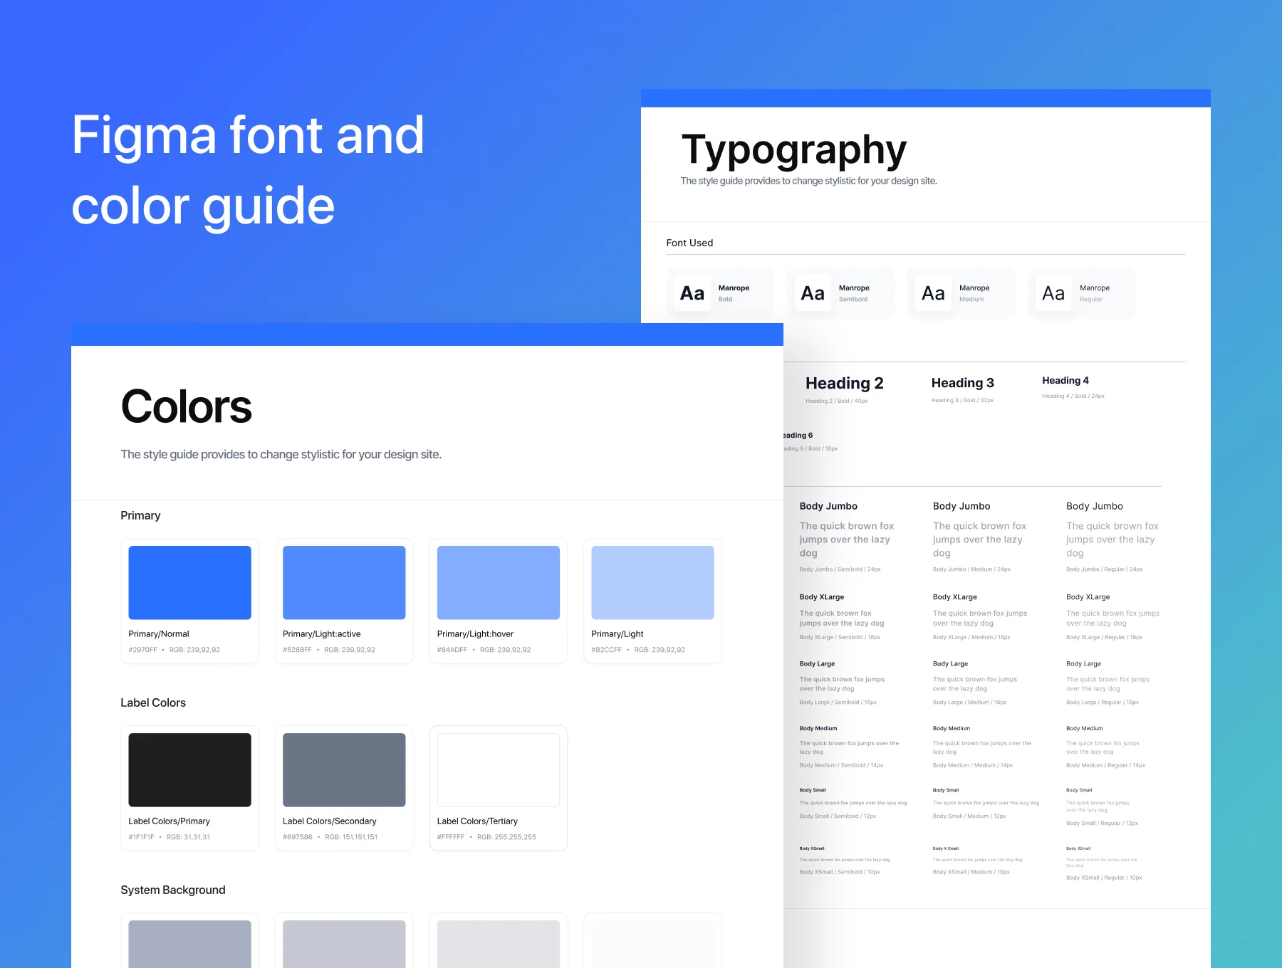Pick the Primary/Light:hover color swatch
1282x968 pixels.
[x=499, y=582]
